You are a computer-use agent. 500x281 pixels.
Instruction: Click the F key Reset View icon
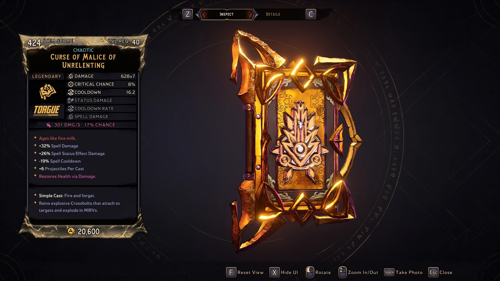coord(231,272)
